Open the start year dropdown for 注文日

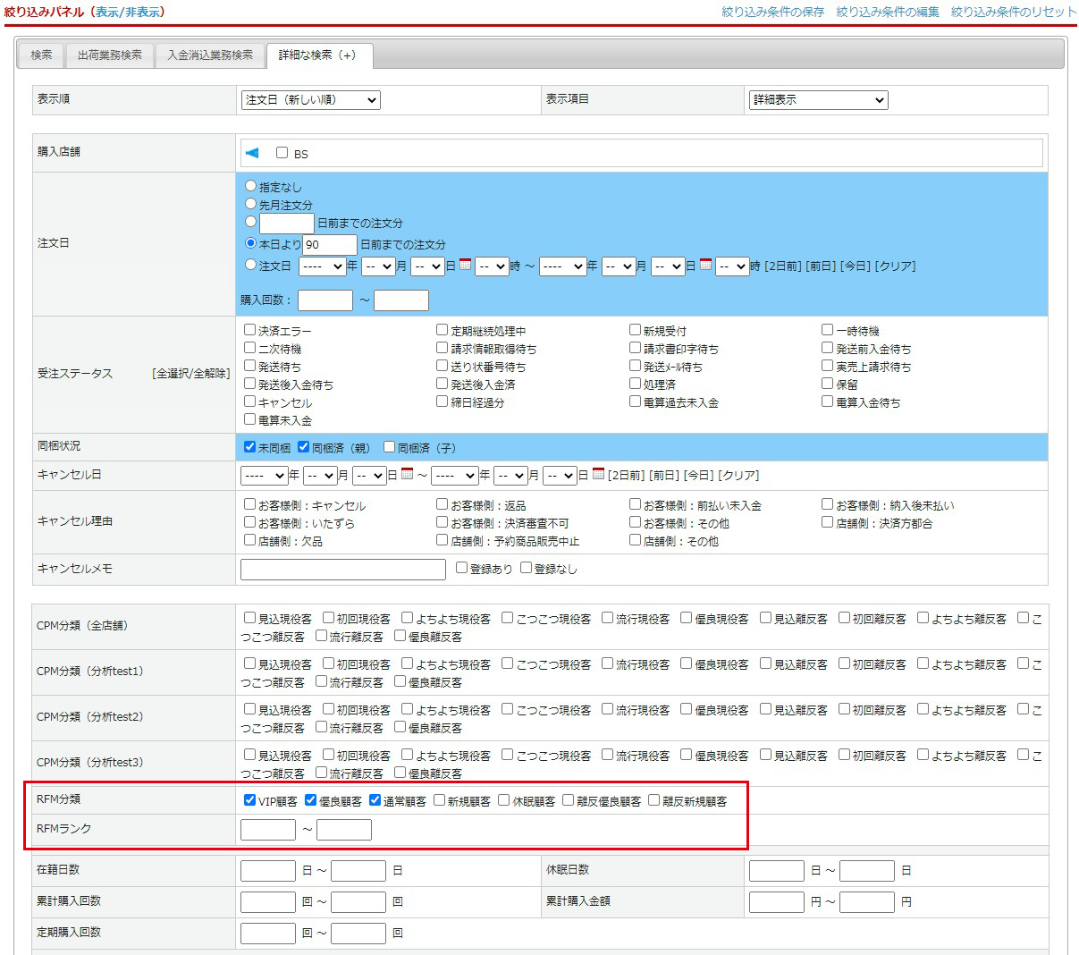pyautogui.click(x=322, y=266)
